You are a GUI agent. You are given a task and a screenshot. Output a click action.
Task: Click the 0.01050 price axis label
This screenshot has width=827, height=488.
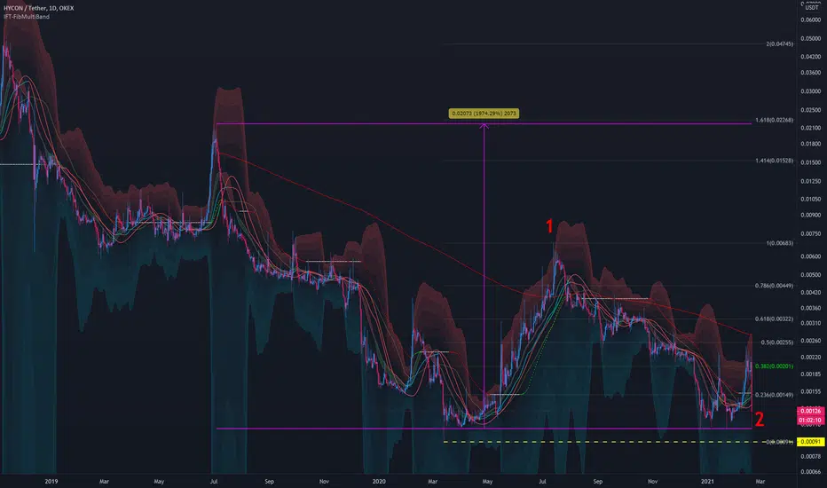tap(811, 199)
